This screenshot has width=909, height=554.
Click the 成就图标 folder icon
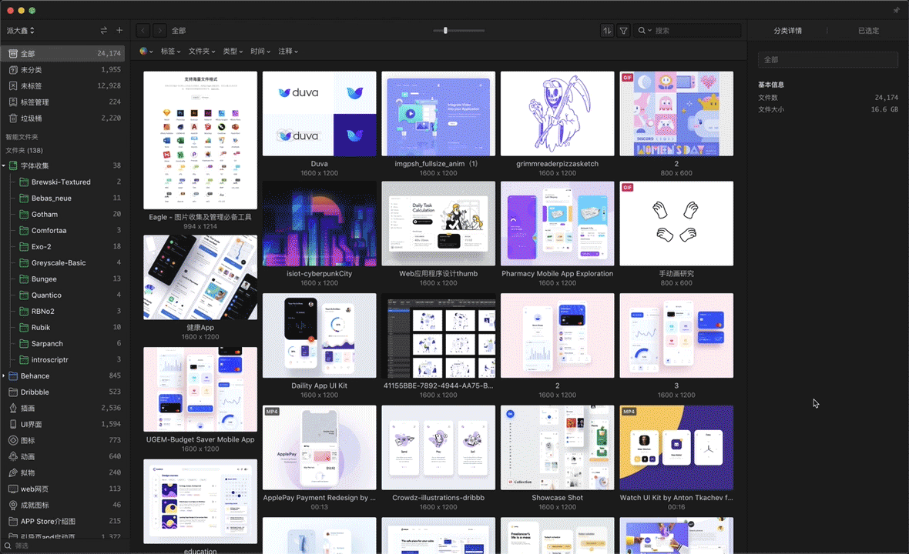tap(13, 506)
